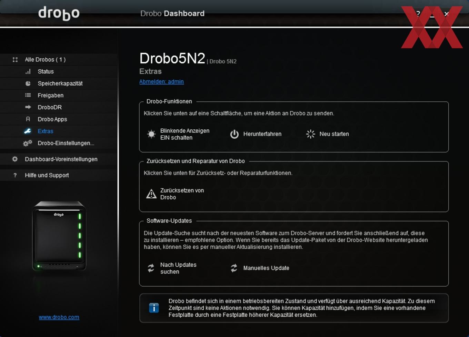Choose Manuelles Update

point(260,268)
